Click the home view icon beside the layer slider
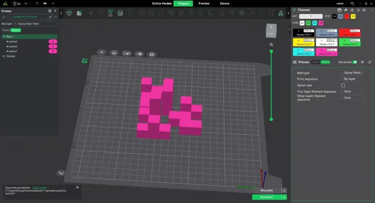375x203 pixels. click(x=271, y=44)
